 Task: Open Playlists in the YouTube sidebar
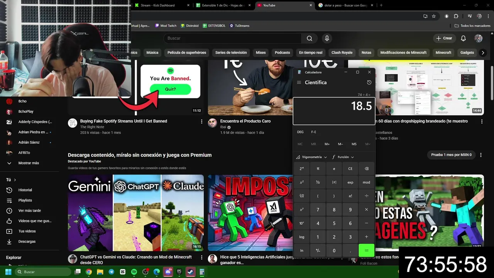click(25, 200)
